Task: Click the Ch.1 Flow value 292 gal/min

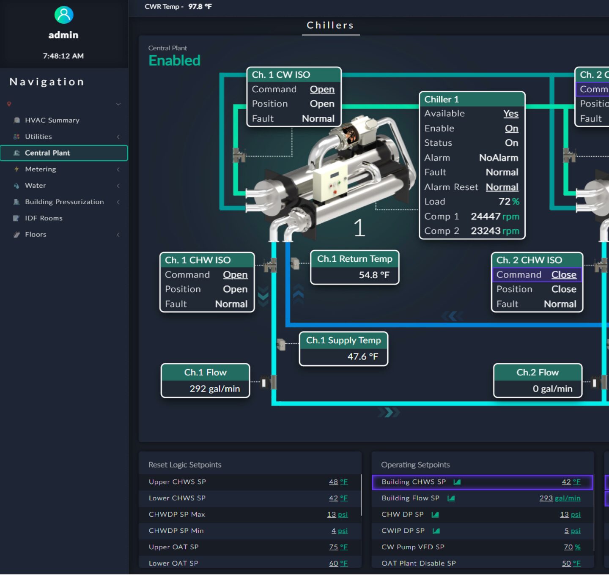Action: click(x=214, y=389)
